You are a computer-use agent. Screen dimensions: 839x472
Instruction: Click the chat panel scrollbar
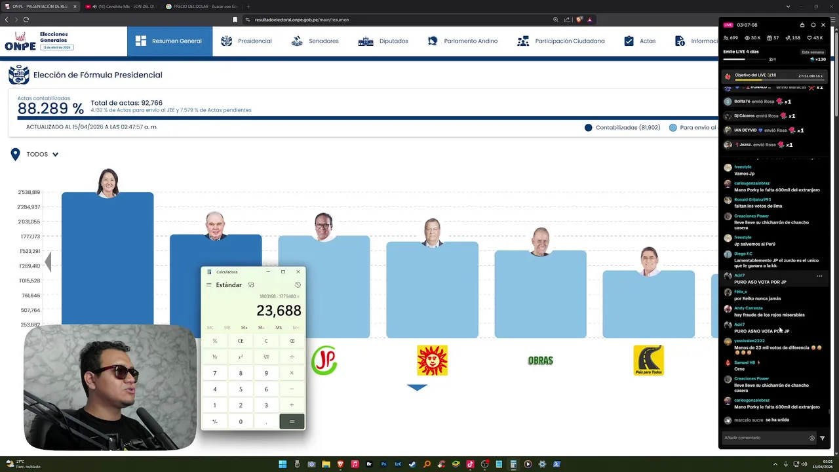pos(829,412)
